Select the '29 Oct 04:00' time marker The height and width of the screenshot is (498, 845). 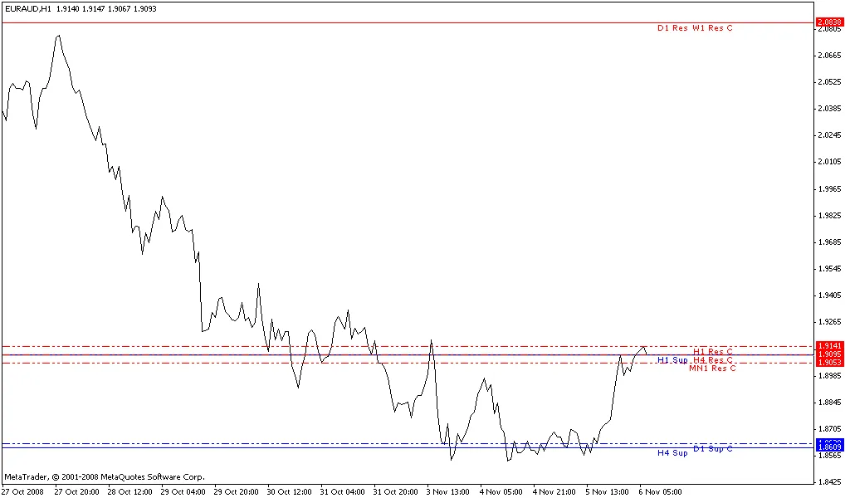pyautogui.click(x=184, y=491)
